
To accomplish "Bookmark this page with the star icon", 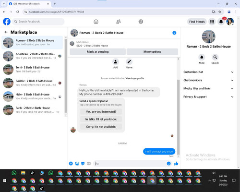I will point(220,12).
